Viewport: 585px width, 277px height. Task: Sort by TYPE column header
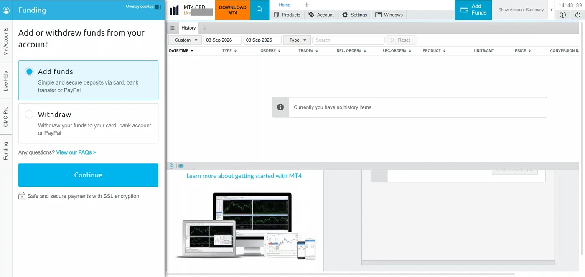click(x=229, y=51)
